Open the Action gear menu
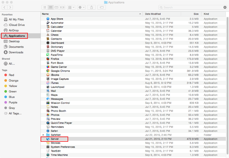Image resolution: width=229 pixels, height=158 pixels. [81, 7]
